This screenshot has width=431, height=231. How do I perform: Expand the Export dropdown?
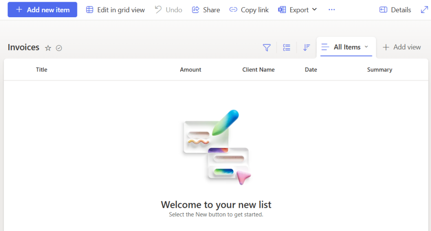(298, 10)
